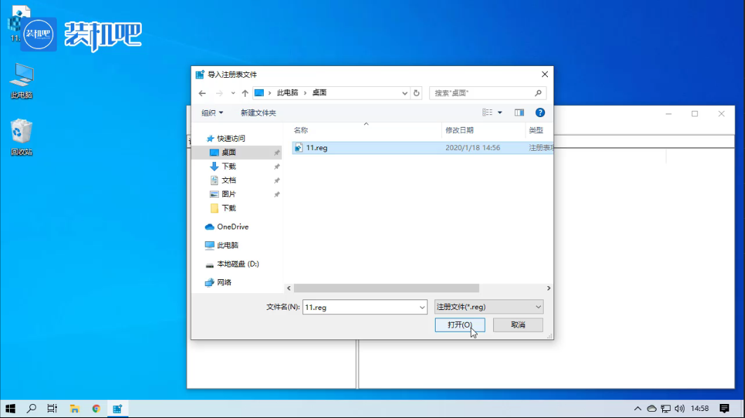This screenshot has height=418, width=745.
Task: Click the 文件名 input field showing 11.reg
Action: click(x=364, y=306)
